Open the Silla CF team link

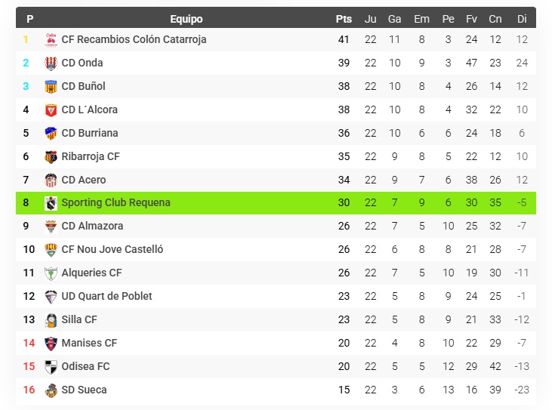tap(79, 319)
